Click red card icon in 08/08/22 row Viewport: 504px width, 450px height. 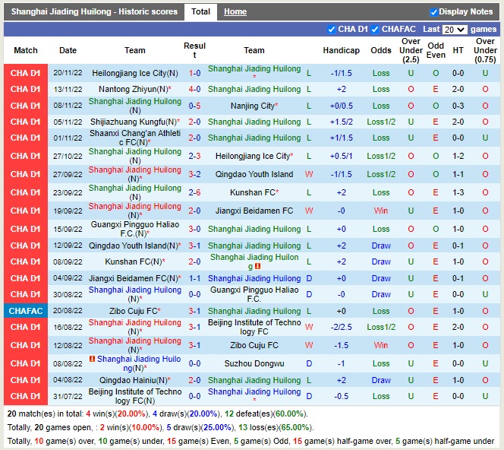[x=93, y=359]
